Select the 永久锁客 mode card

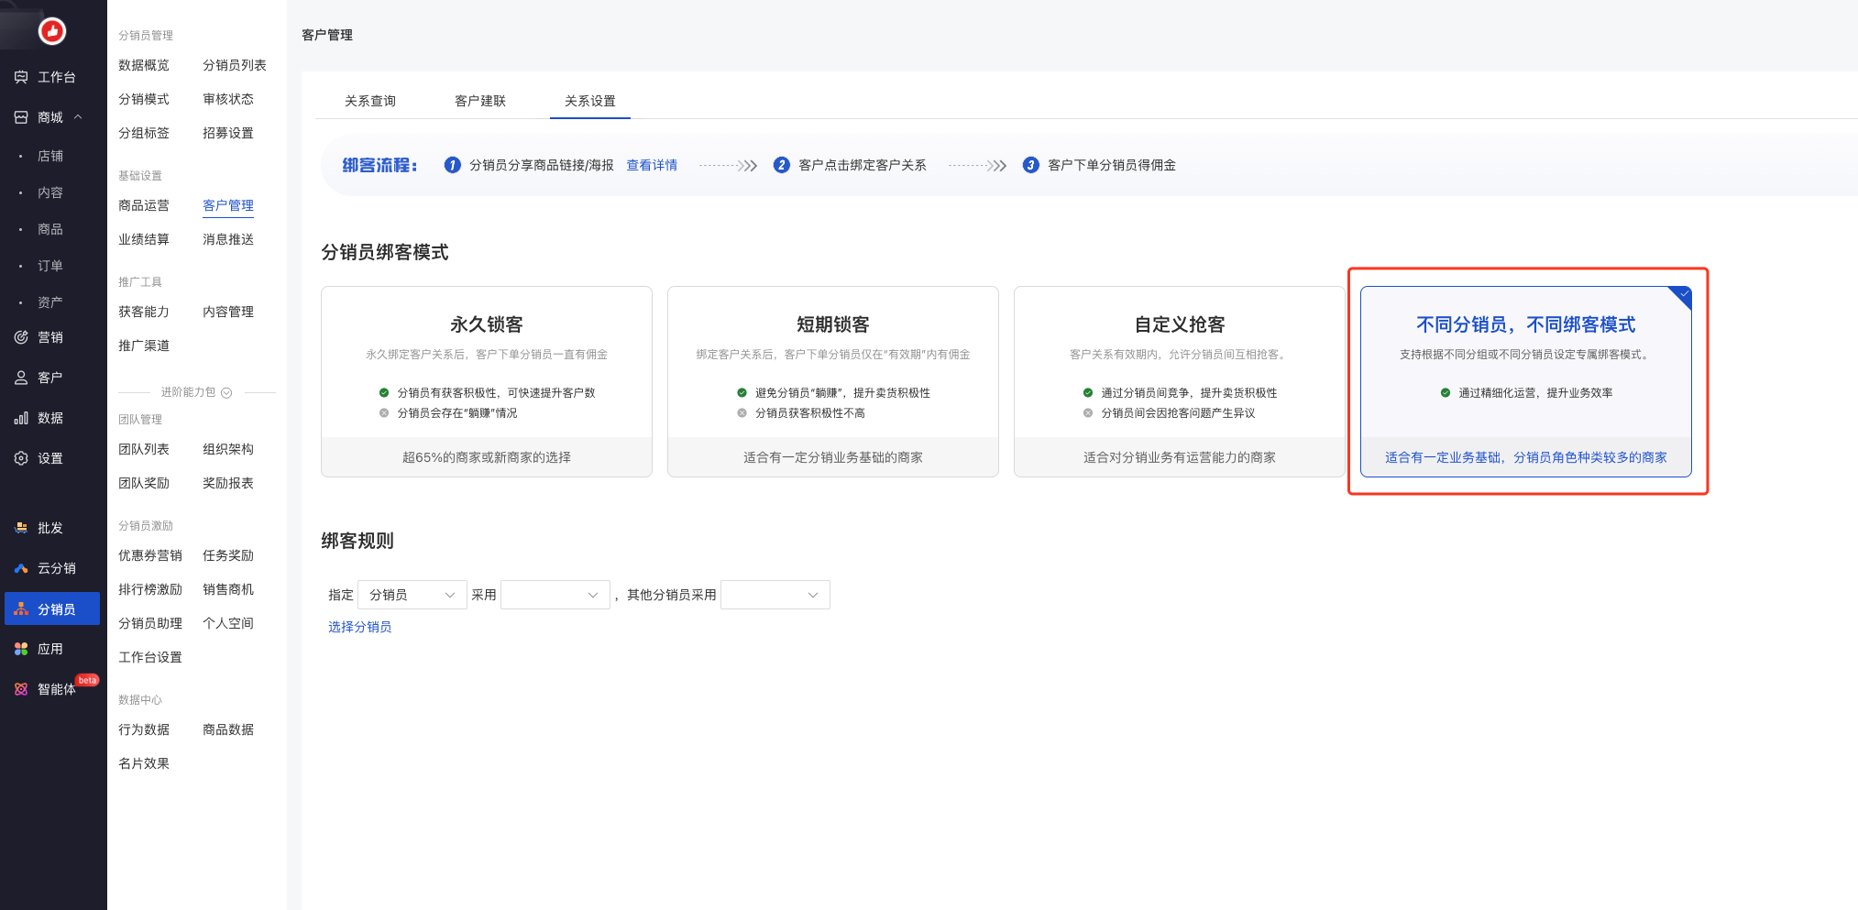tap(487, 381)
